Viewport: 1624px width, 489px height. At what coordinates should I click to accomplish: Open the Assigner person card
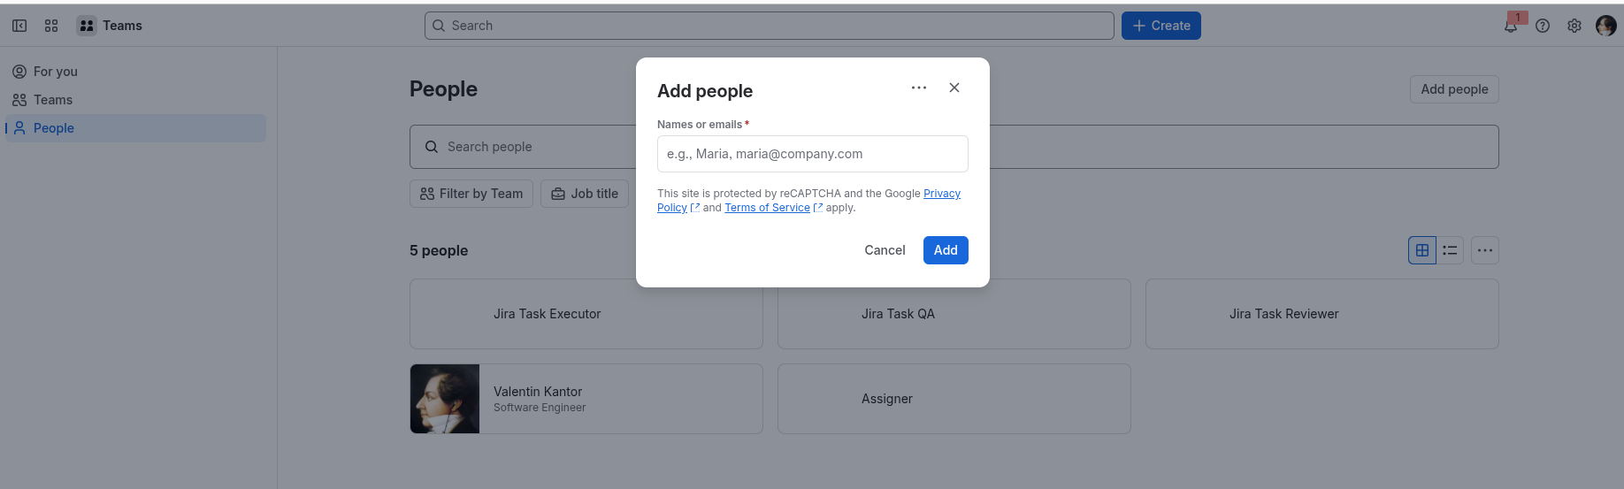tap(954, 399)
